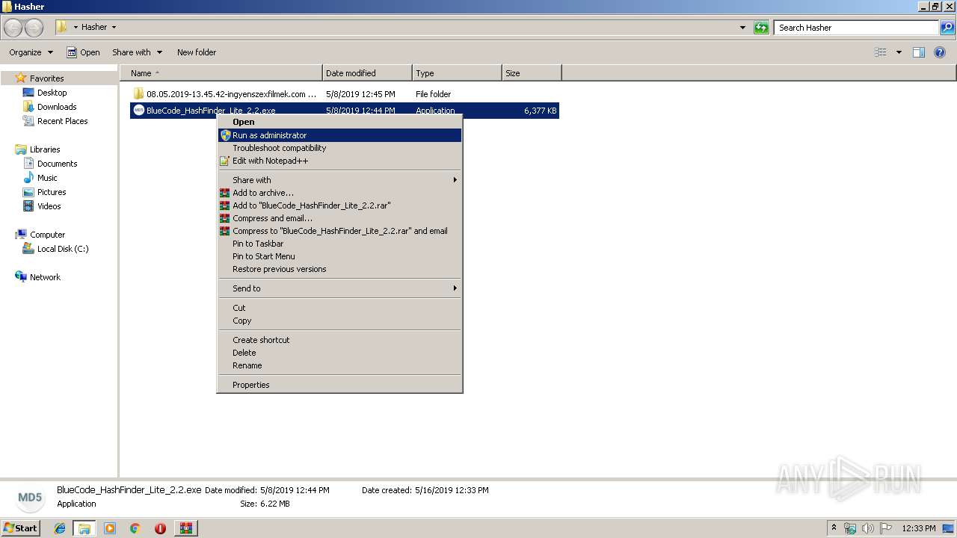Viewport: 957px width, 538px height.
Task: Choose Troubleshoot compatibility
Action: [339, 148]
